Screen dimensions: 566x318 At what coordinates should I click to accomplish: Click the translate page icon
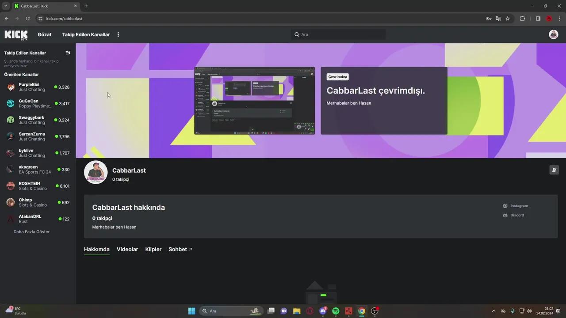click(x=498, y=19)
